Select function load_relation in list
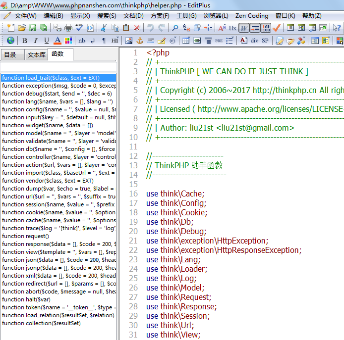Screen dimensions: 344x340 pyautogui.click(x=58, y=315)
